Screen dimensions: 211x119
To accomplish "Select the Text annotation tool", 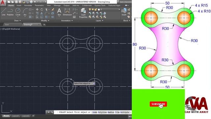I will (x=59, y=12).
